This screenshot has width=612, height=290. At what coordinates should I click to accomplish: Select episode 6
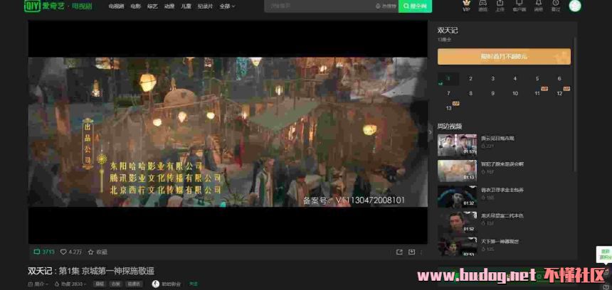559,79
